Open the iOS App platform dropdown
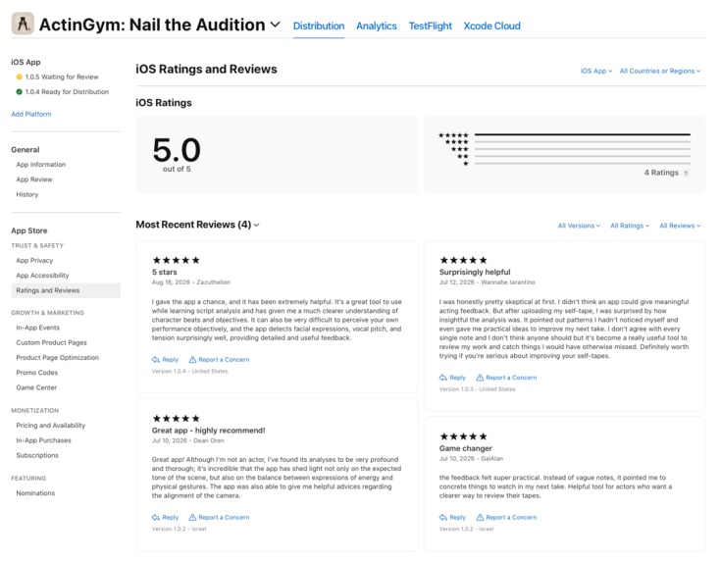 tap(596, 71)
